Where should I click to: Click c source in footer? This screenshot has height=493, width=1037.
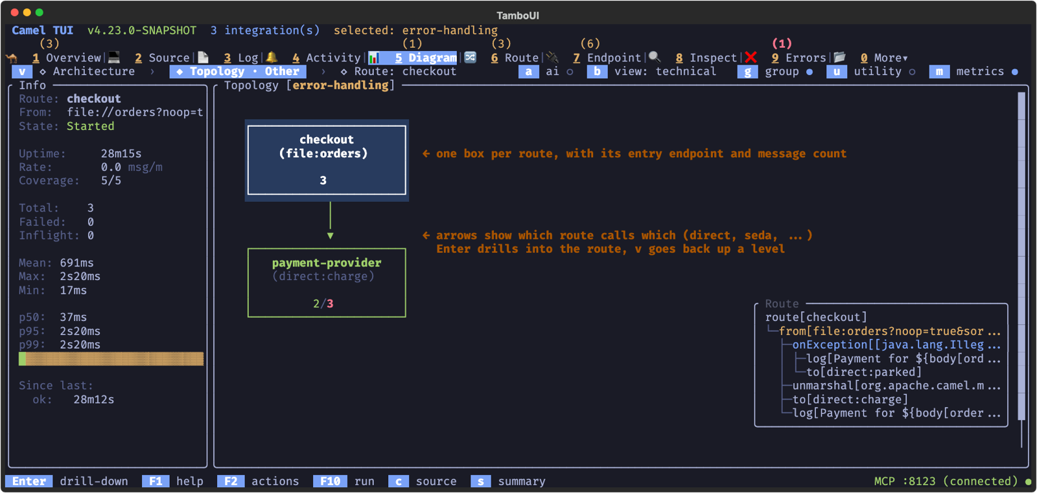pyautogui.click(x=423, y=481)
